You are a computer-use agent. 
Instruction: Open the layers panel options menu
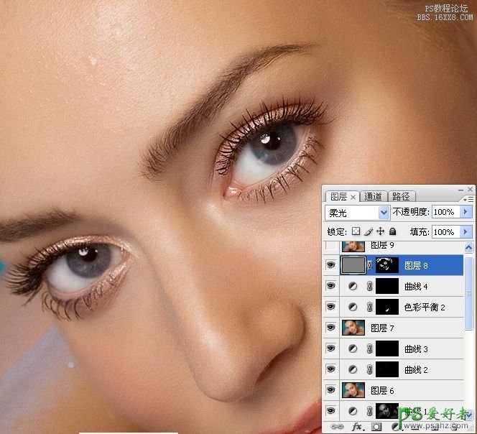[x=468, y=200]
